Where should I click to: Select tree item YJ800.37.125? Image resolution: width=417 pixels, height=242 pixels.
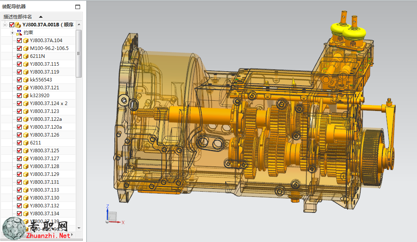[39, 151]
